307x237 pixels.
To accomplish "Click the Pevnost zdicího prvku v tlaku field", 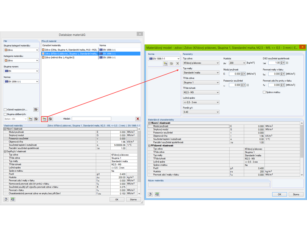I will [274, 85].
